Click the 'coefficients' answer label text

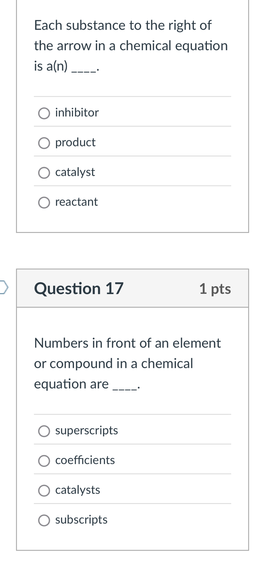pyautogui.click(x=85, y=460)
